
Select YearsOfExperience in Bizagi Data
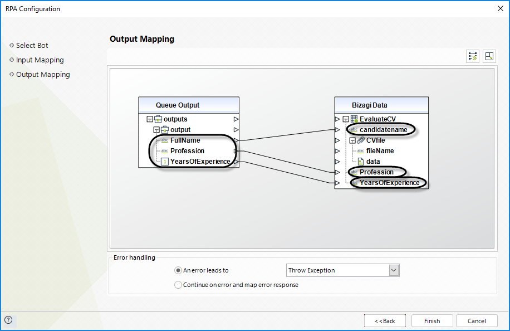pyautogui.click(x=389, y=183)
